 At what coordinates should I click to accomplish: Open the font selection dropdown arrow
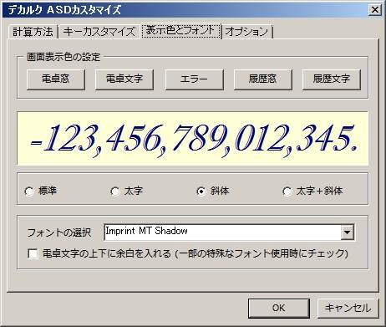pyautogui.click(x=348, y=232)
